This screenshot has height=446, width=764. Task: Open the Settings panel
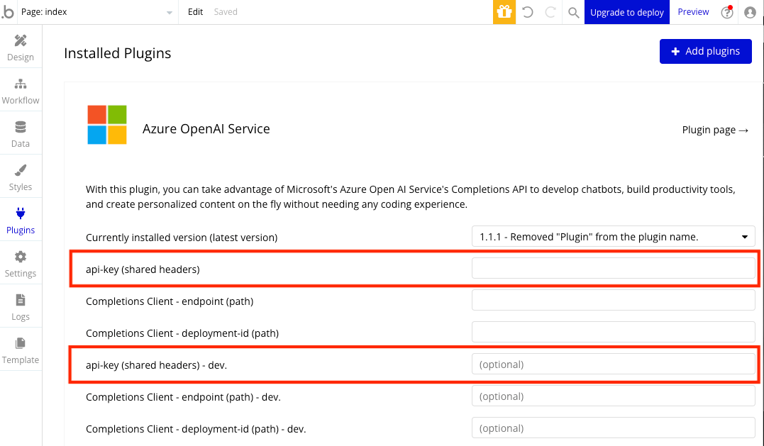tap(20, 264)
